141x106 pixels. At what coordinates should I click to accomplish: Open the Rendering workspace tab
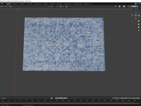(59, 4)
